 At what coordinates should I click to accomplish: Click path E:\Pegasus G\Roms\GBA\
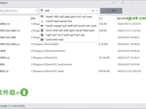pos(45,44)
